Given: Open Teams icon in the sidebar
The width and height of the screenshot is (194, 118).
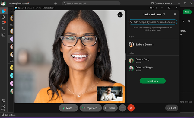Looking at the screenshot, I should coord(3,17).
